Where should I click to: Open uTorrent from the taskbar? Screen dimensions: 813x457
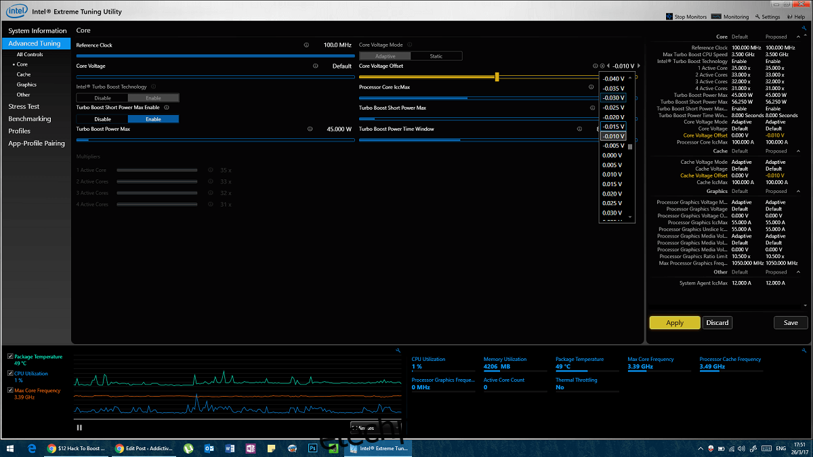pos(188,448)
